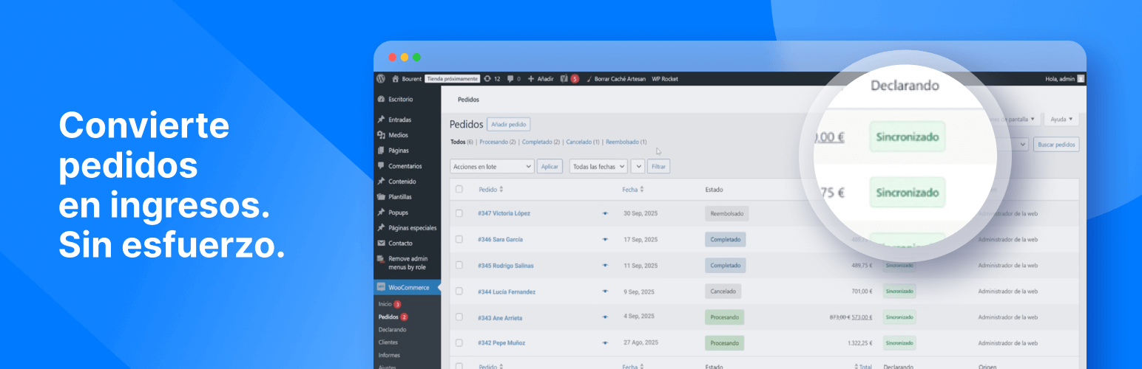Select checkbox for order #346 Sara García

click(x=459, y=240)
